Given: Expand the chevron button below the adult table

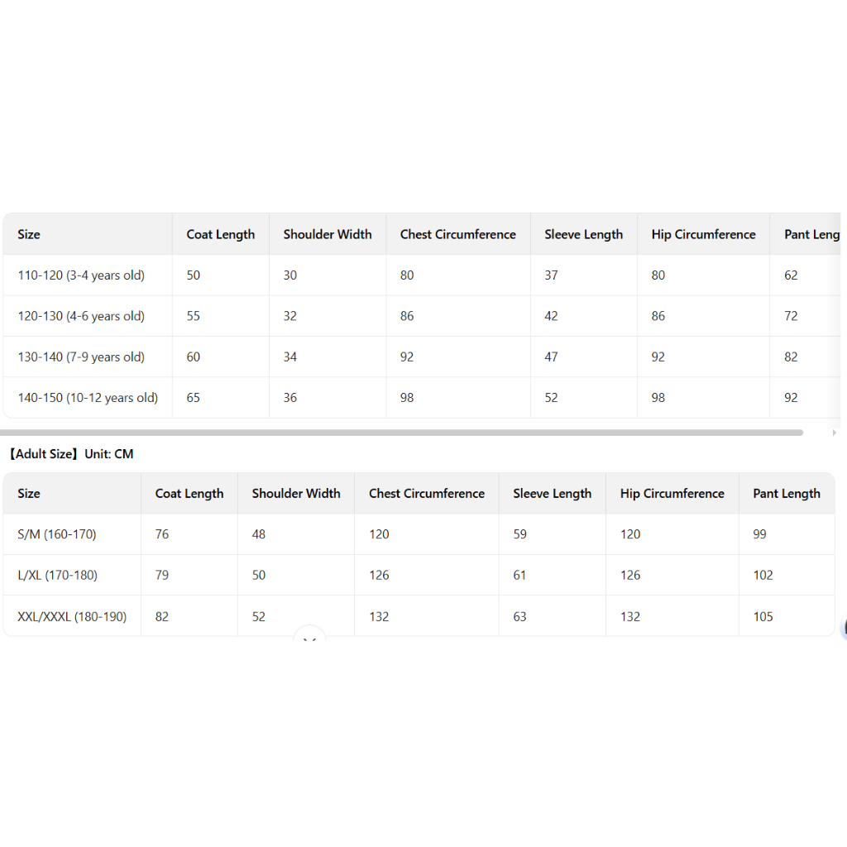Looking at the screenshot, I should click(x=309, y=638).
